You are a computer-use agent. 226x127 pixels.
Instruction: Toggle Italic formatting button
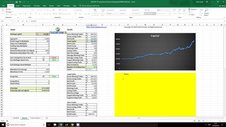(x=23, y=14)
